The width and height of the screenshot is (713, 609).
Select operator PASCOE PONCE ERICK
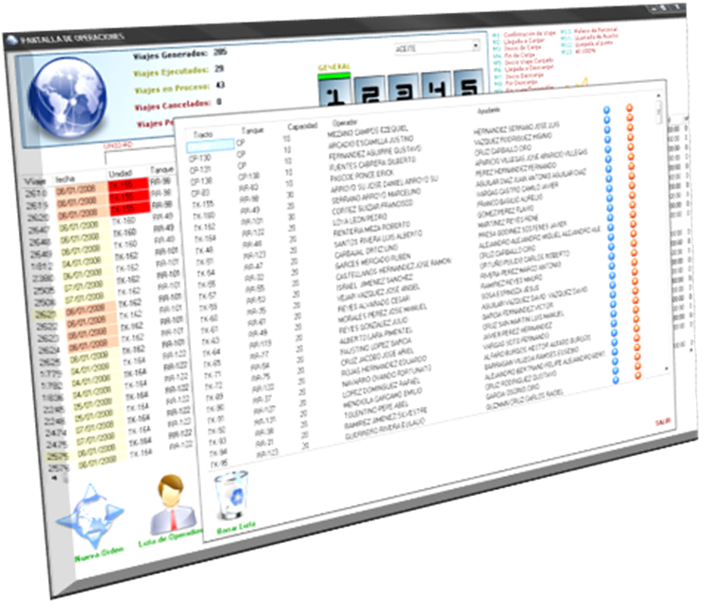[x=363, y=176]
